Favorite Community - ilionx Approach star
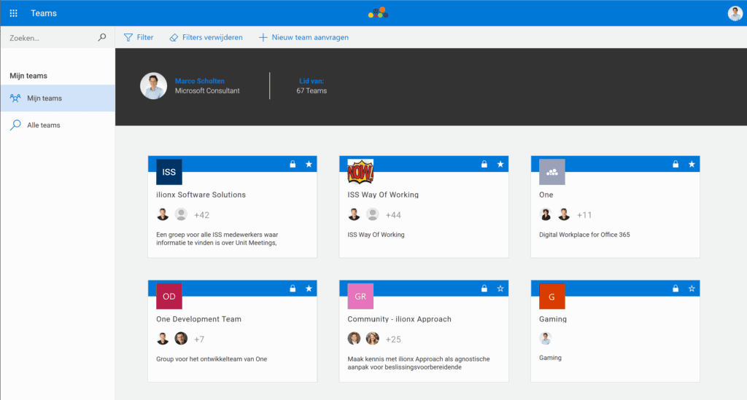The height and width of the screenshot is (400, 747). 500,289
